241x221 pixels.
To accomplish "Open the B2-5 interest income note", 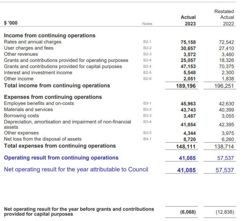I will pos(147,73).
